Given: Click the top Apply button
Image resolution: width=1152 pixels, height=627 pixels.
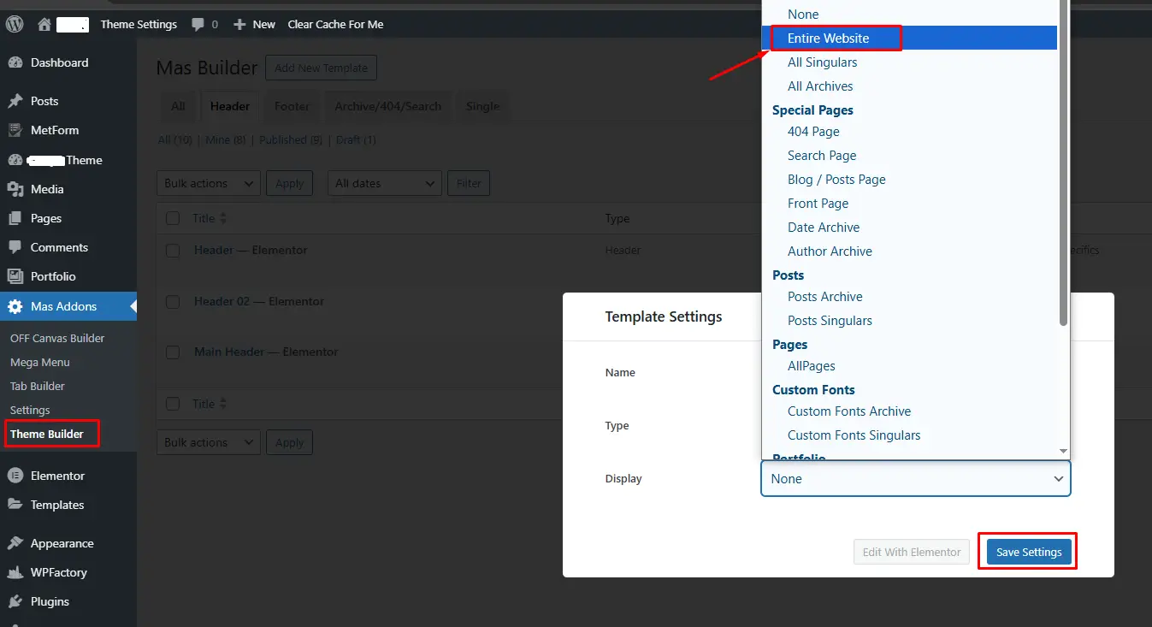Looking at the screenshot, I should (290, 183).
